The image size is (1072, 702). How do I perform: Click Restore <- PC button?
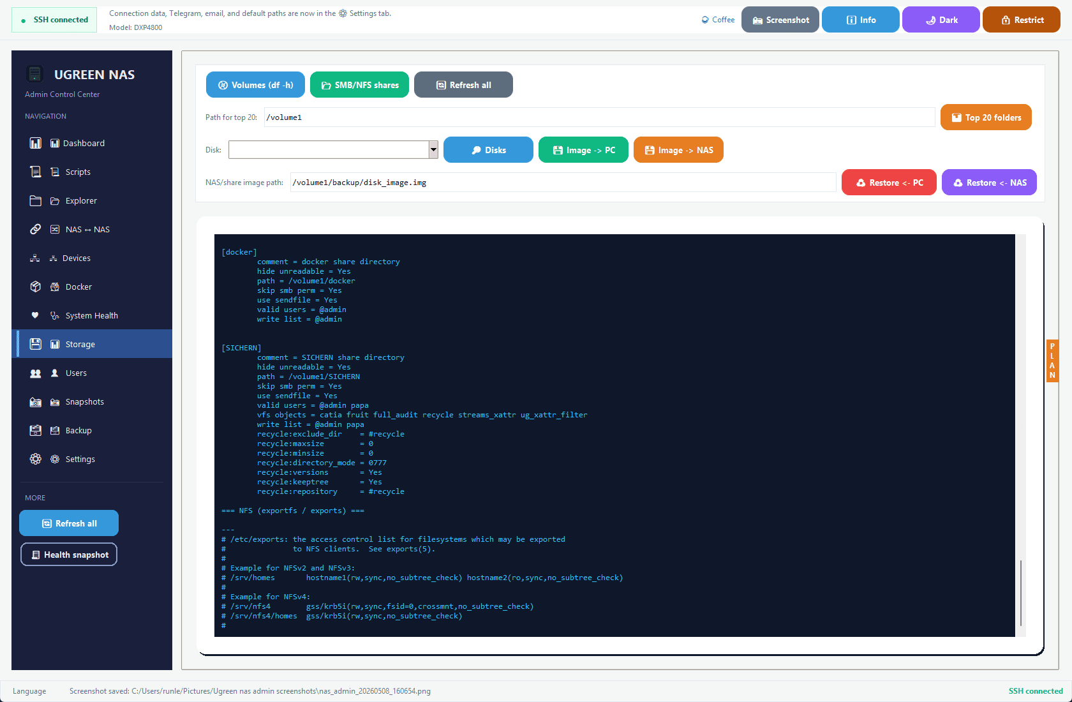pos(889,183)
